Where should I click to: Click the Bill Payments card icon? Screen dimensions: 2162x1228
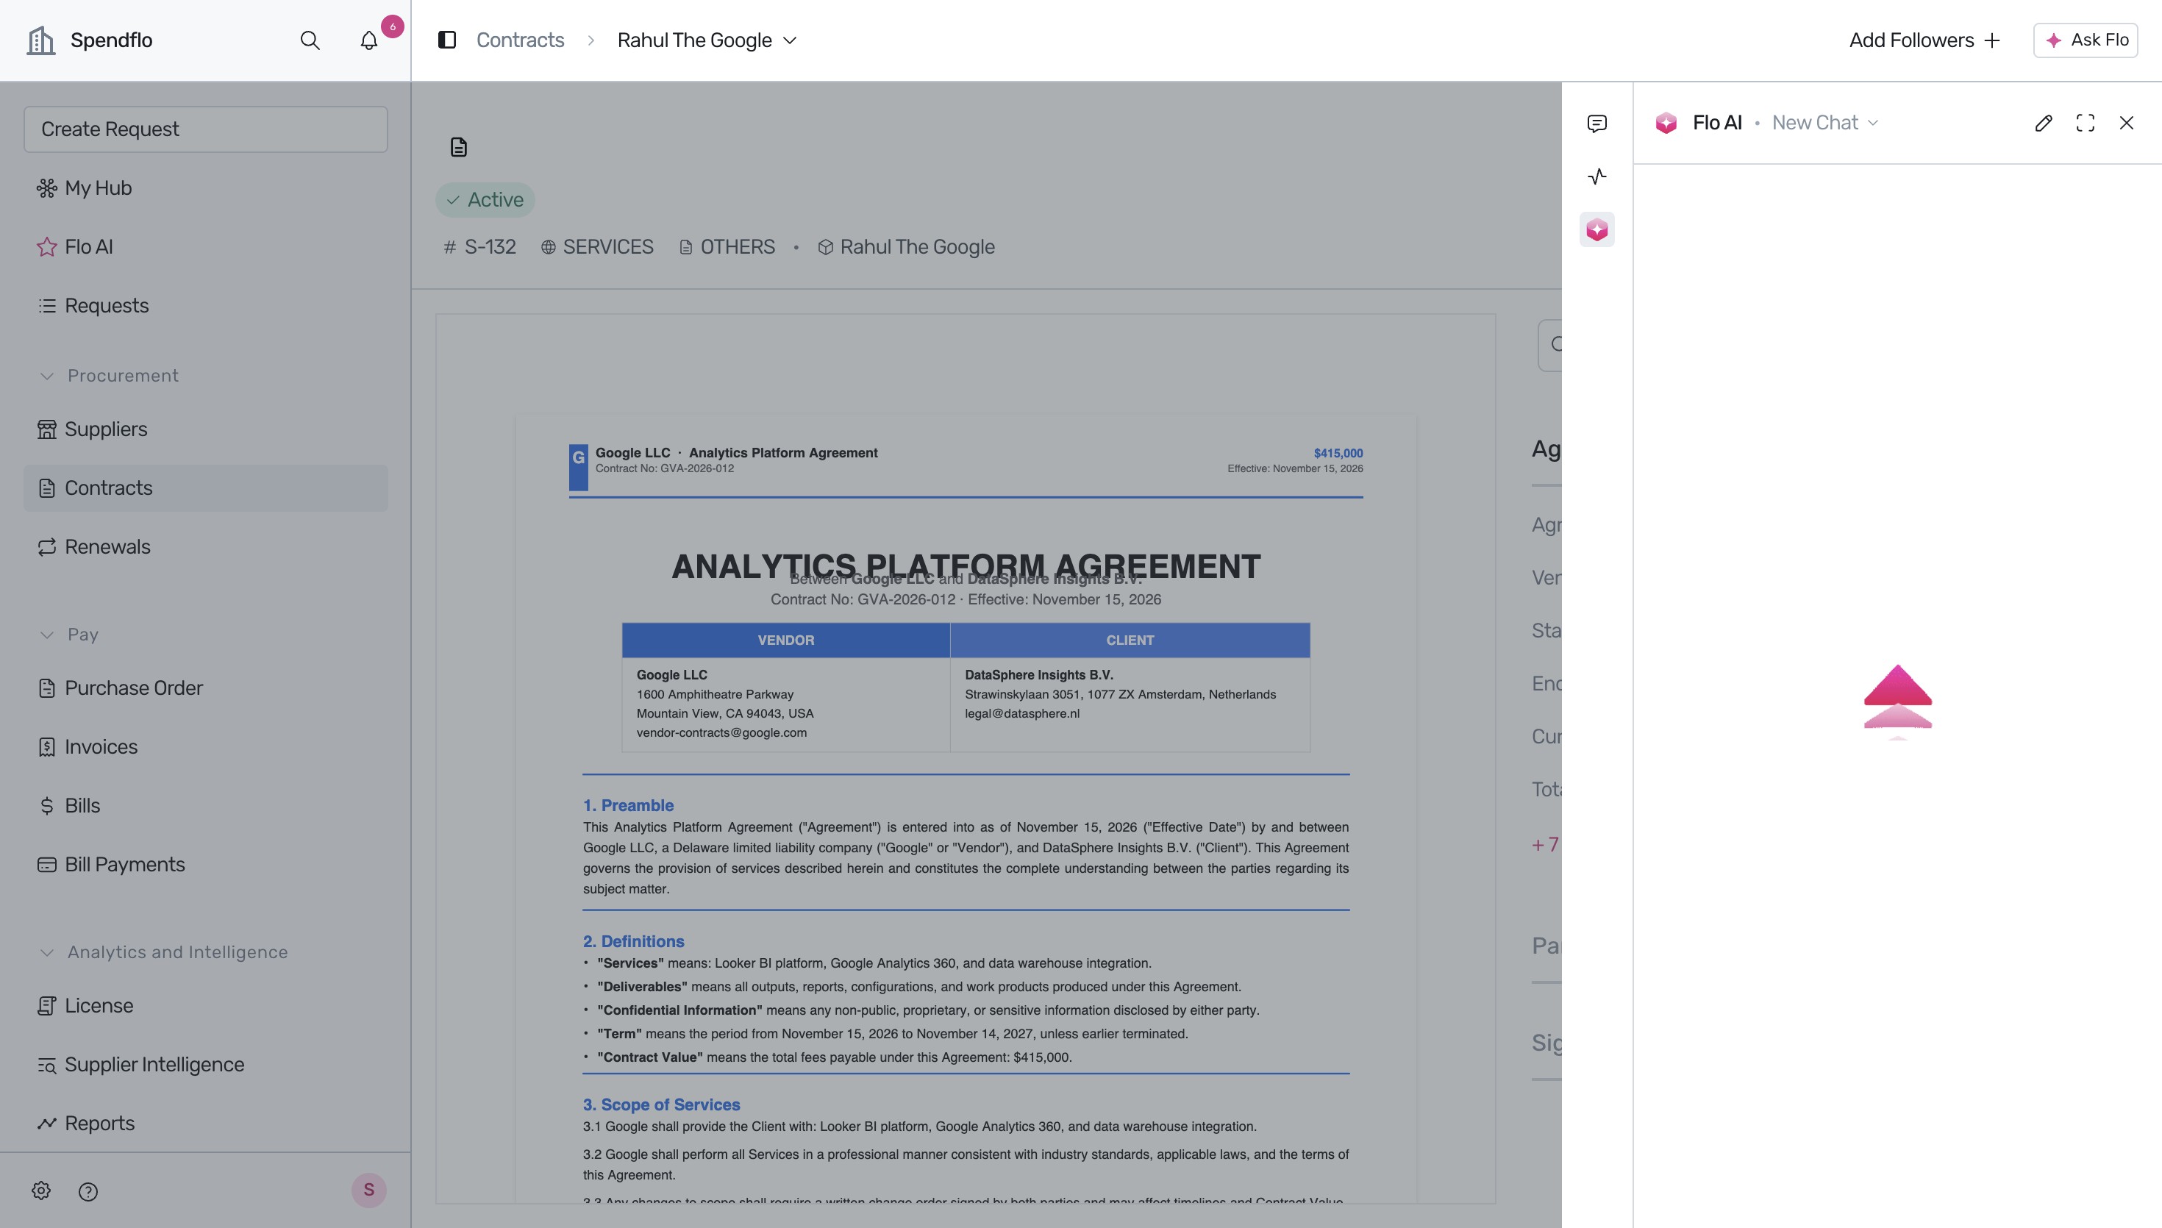click(47, 865)
